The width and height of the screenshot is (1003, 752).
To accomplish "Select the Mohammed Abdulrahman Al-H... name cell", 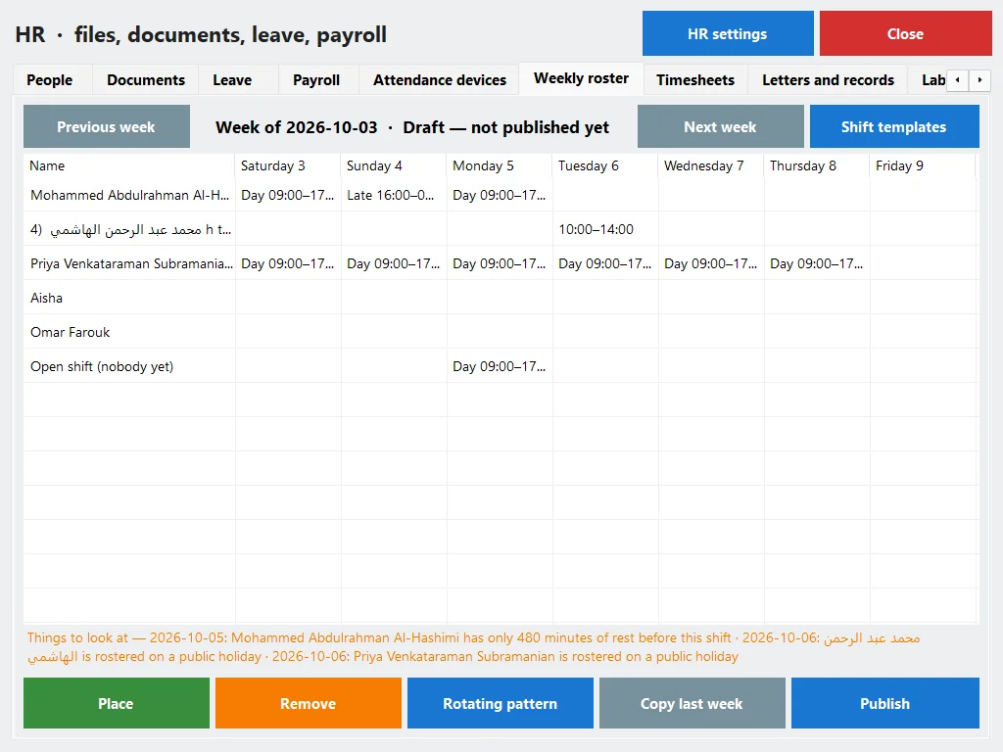I will pos(129,195).
